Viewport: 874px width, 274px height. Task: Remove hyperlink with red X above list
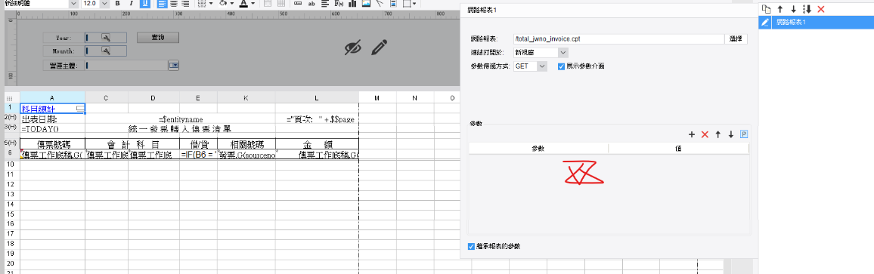tap(820, 9)
